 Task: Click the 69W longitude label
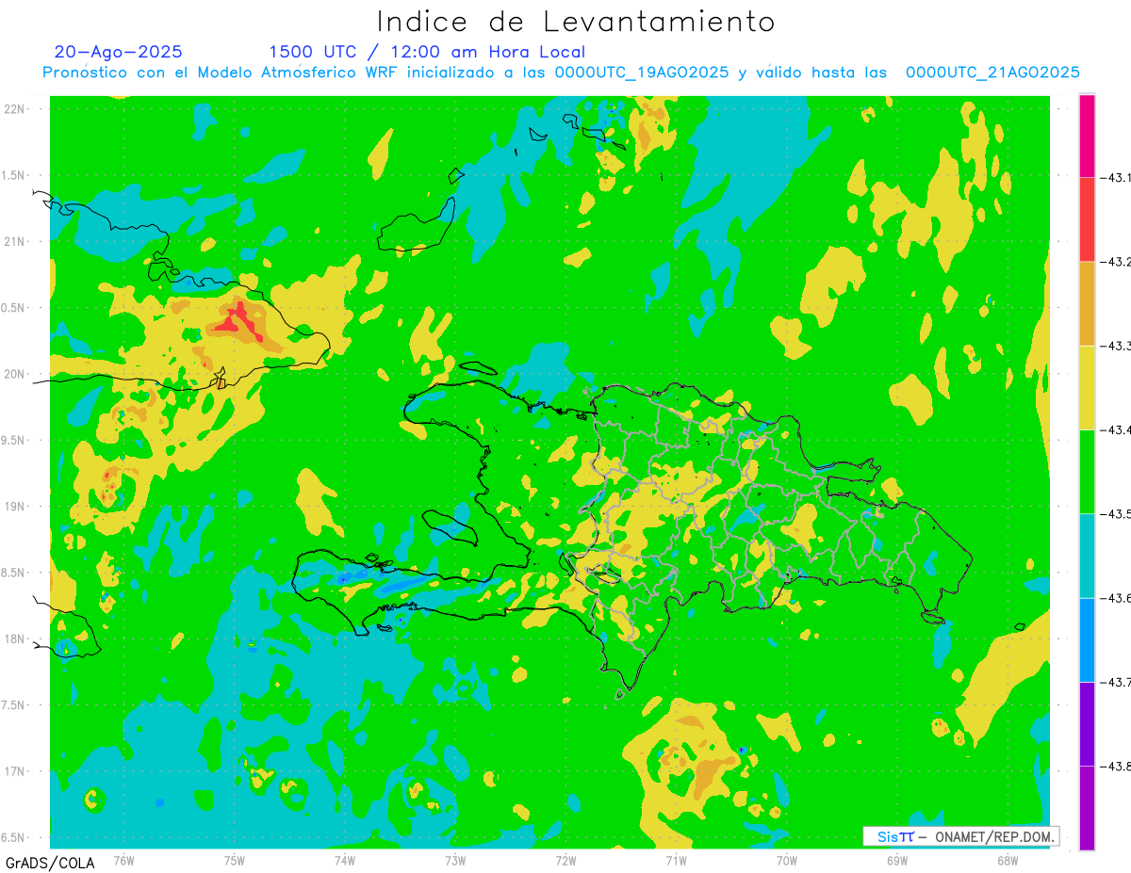pyautogui.click(x=897, y=860)
